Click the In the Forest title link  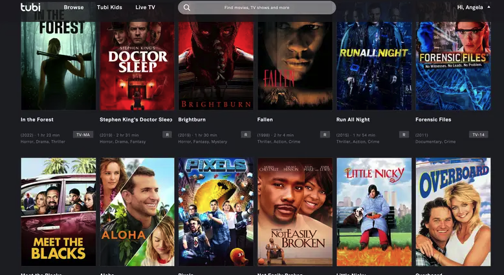pos(37,119)
